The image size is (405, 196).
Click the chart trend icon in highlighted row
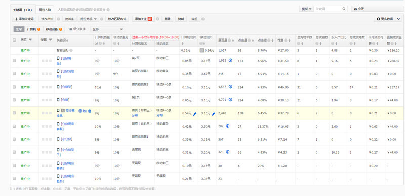pyautogui.click(x=85, y=111)
